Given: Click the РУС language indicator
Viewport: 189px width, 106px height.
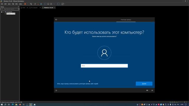Looking at the screenshot, I should pos(178,105).
